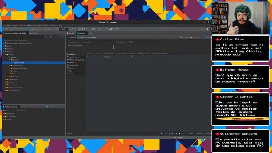The image size is (272, 153).
Task: Open the Gatilhos section in table editor
Action: (x=71, y=68)
